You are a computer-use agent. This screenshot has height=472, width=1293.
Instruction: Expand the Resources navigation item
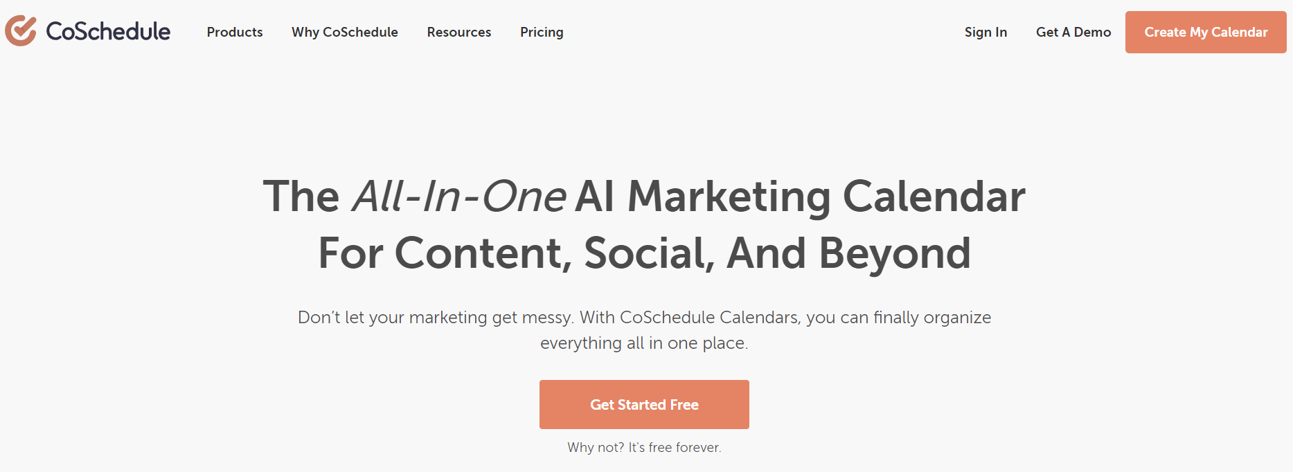pyautogui.click(x=459, y=32)
